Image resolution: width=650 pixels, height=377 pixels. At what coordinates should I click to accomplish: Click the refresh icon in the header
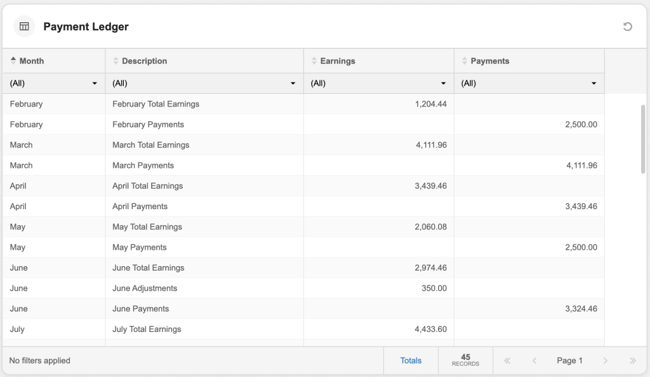tap(627, 27)
